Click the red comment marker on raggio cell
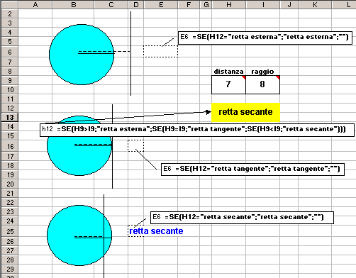Screen dimensions: 356x278 pos(278,77)
